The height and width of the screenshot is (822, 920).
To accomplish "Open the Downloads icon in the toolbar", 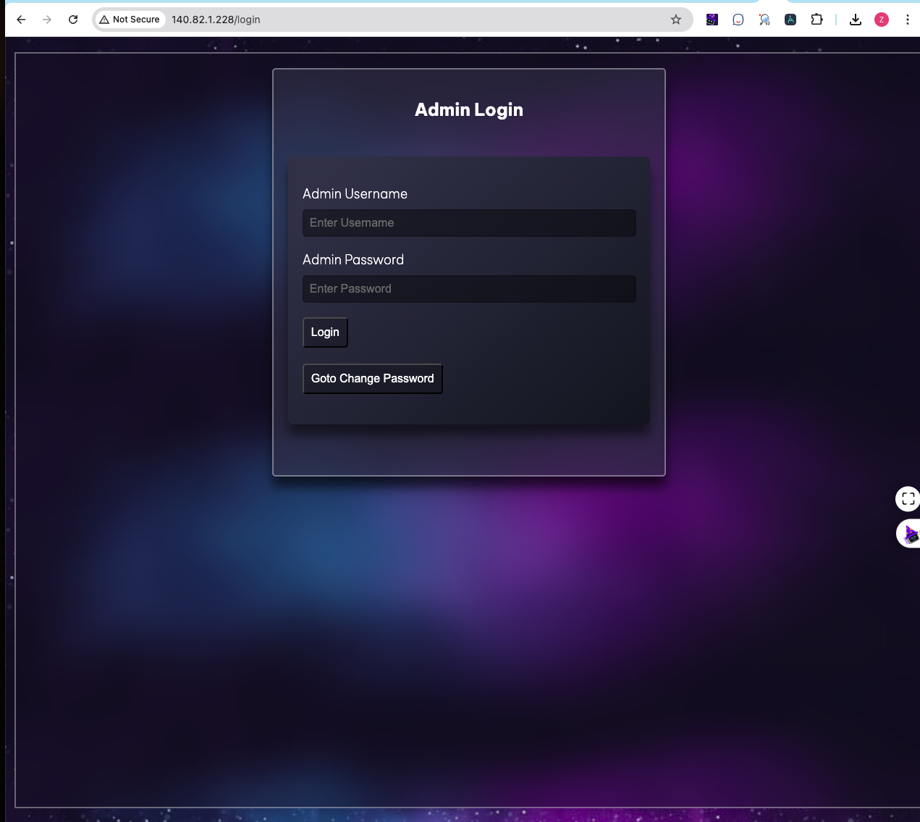I will (855, 20).
